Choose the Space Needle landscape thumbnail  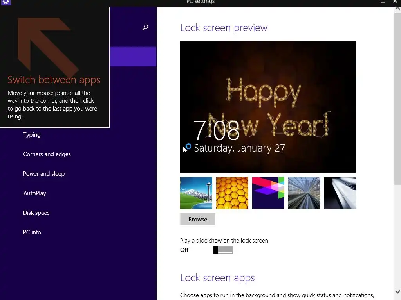[x=196, y=193]
